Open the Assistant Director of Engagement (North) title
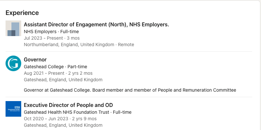 point(96,24)
